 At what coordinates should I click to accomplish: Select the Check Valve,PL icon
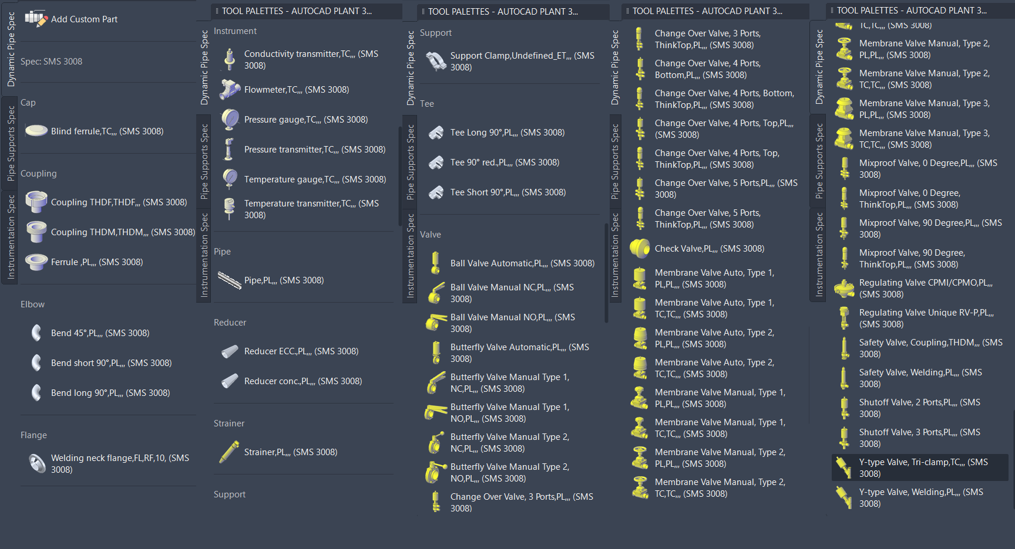coord(640,248)
